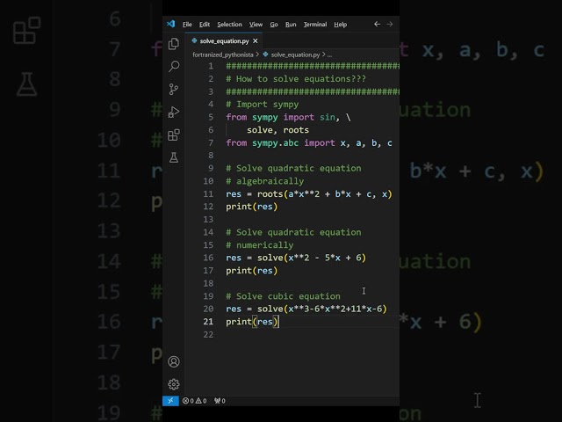Screen dimensions: 562x422
Task: Click 'solve, roots' on line 6
Action: [x=277, y=130]
